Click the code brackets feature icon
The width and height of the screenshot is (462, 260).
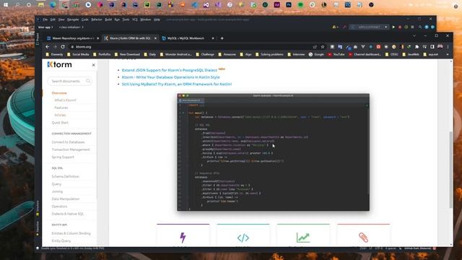tap(243, 238)
